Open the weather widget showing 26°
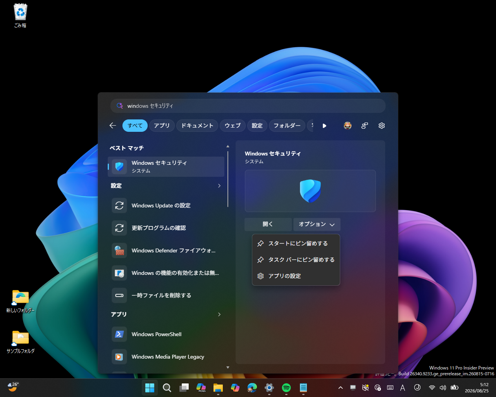496x397 pixels. [x=13, y=387]
